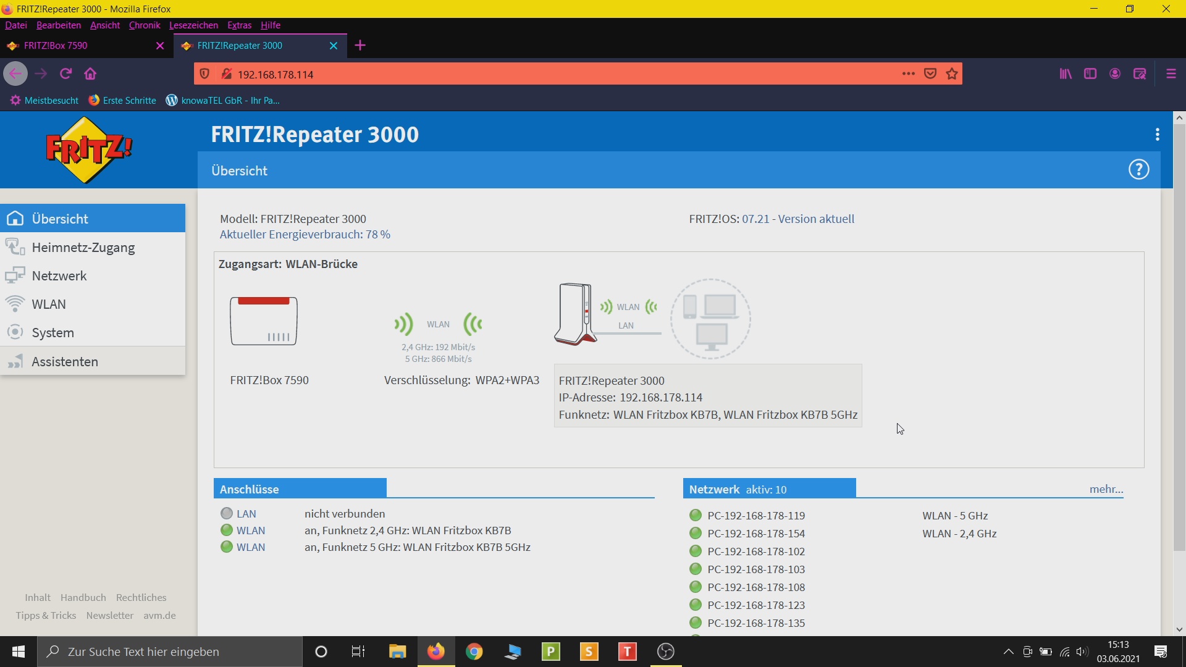
Task: Select device PC-192-168-178-119
Action: click(x=756, y=516)
